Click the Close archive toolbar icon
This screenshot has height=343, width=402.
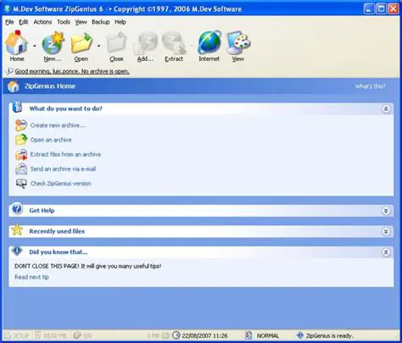[x=116, y=42]
